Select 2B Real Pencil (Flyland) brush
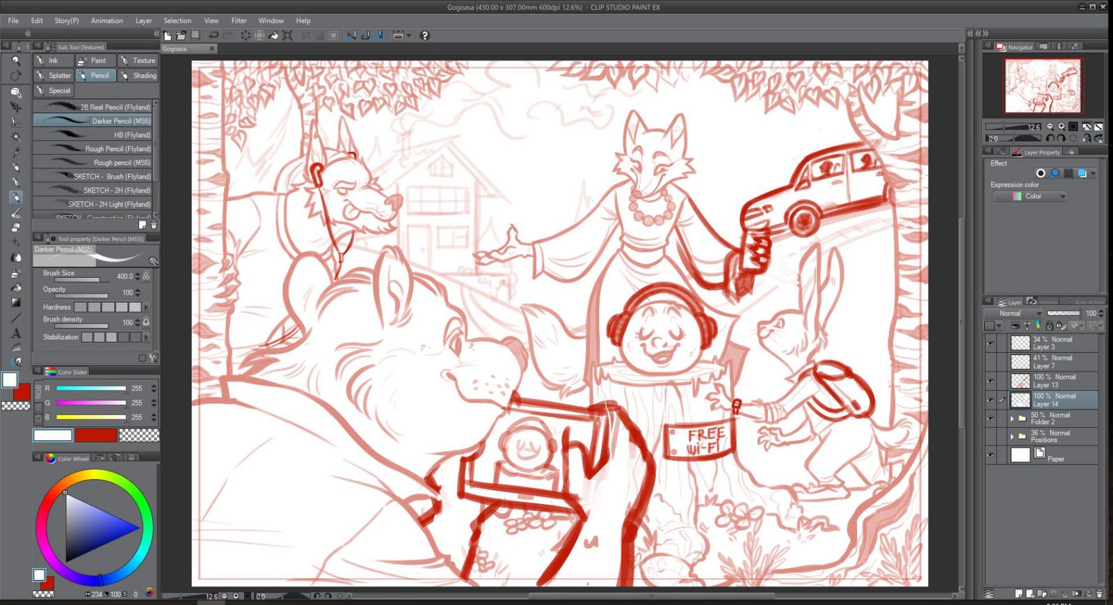This screenshot has width=1113, height=605. point(93,107)
